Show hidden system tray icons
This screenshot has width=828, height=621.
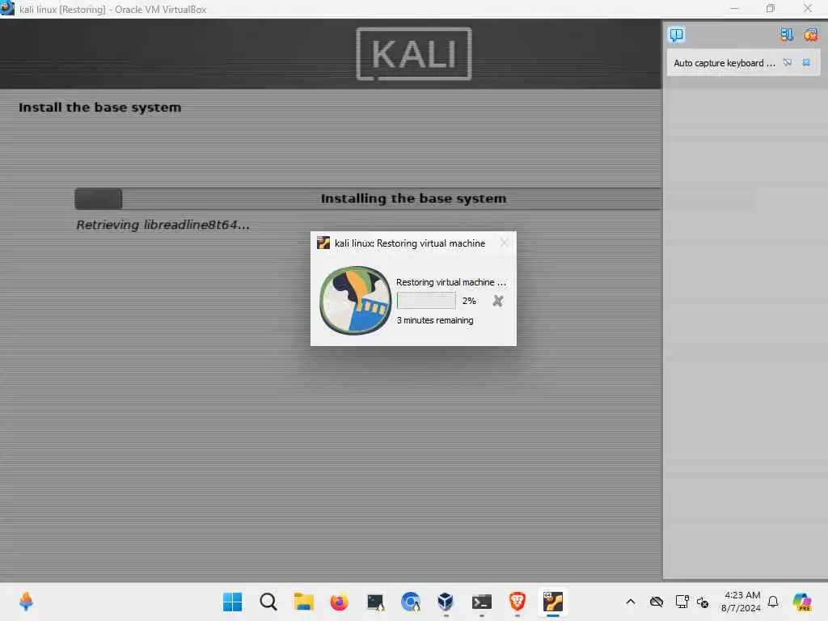631,602
